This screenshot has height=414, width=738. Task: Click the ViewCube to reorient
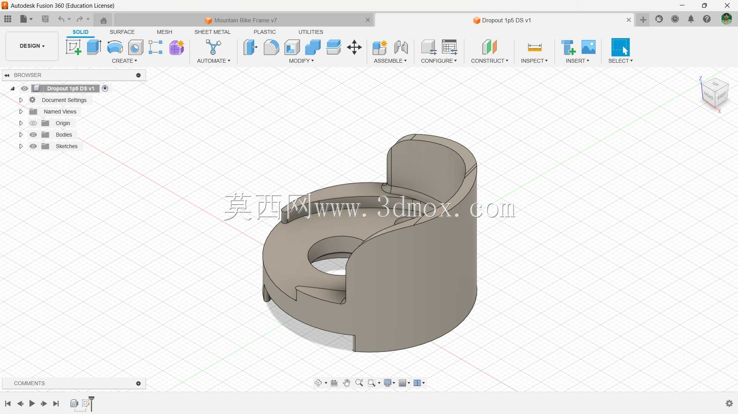(715, 93)
